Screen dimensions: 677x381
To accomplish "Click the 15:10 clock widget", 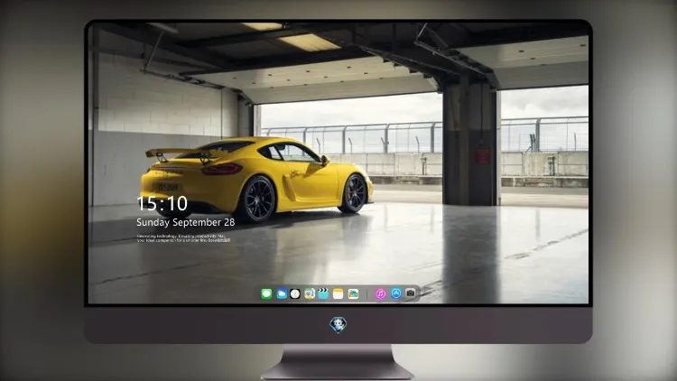I will [162, 203].
